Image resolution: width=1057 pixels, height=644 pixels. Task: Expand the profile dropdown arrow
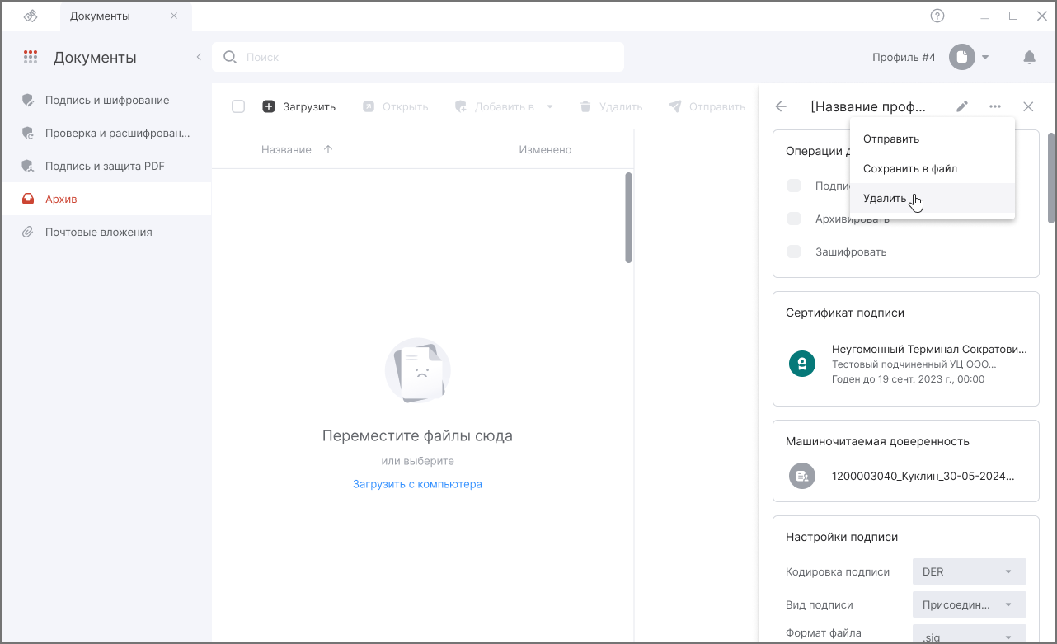point(985,57)
